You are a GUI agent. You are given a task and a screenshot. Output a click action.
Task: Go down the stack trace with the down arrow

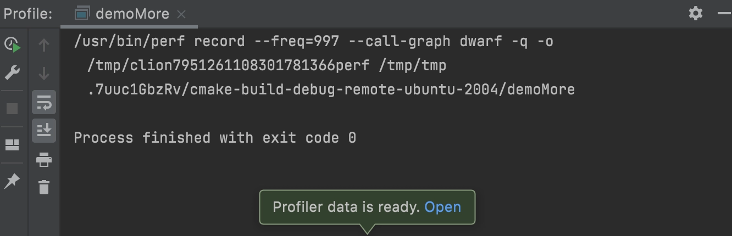(x=44, y=74)
